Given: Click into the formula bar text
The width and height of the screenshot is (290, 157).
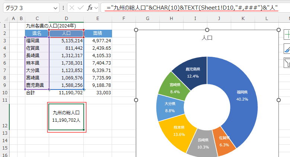Looking at the screenshot, I should click(192, 8).
